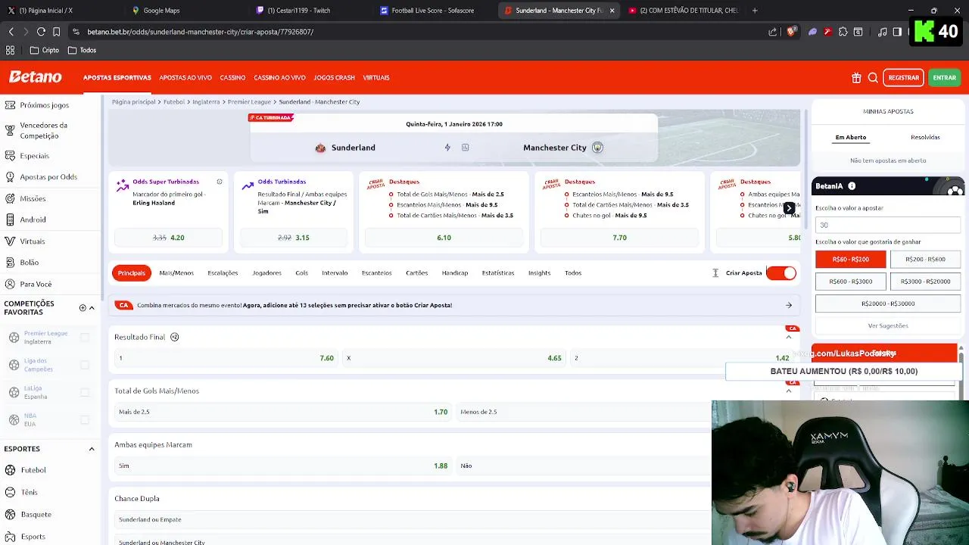Click the icon next to Resultado Final

pos(174,337)
